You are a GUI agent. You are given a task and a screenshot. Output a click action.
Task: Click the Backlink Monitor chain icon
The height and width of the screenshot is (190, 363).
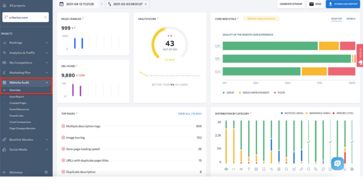[x=5, y=140]
